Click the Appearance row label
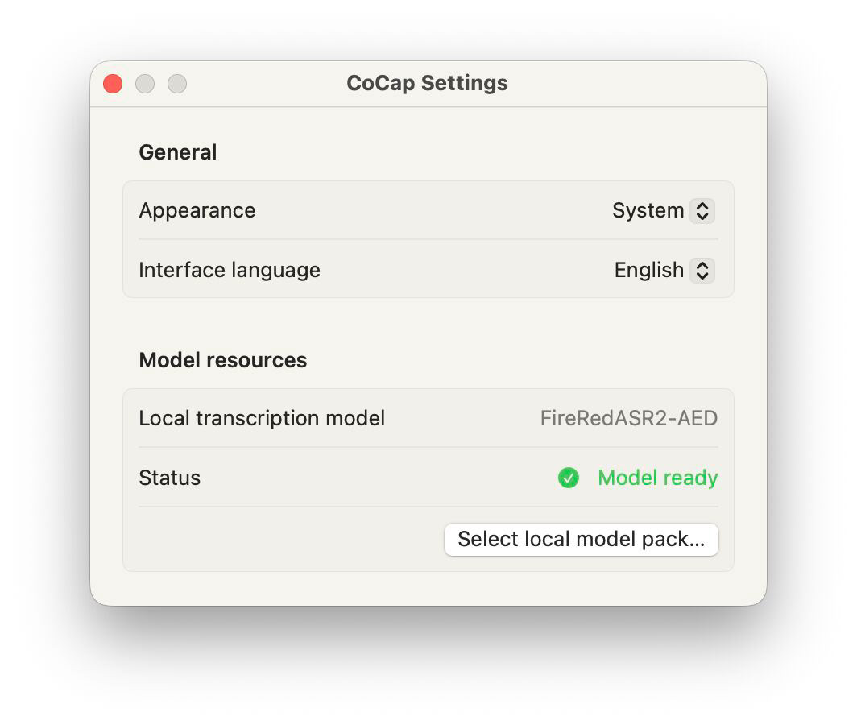The height and width of the screenshot is (725, 857). [x=197, y=210]
